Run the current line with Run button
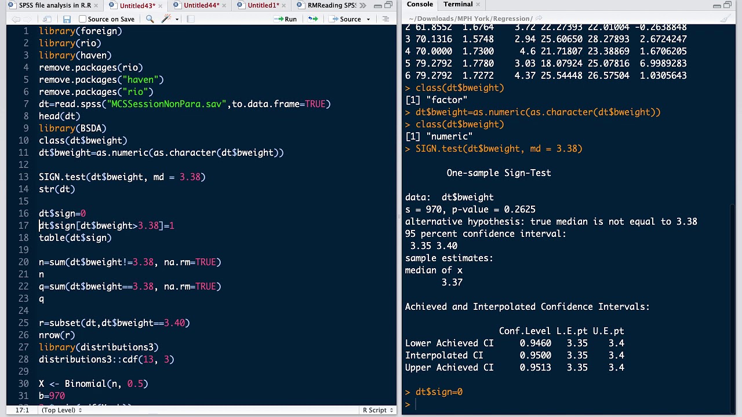The height and width of the screenshot is (417, 742). pyautogui.click(x=285, y=19)
